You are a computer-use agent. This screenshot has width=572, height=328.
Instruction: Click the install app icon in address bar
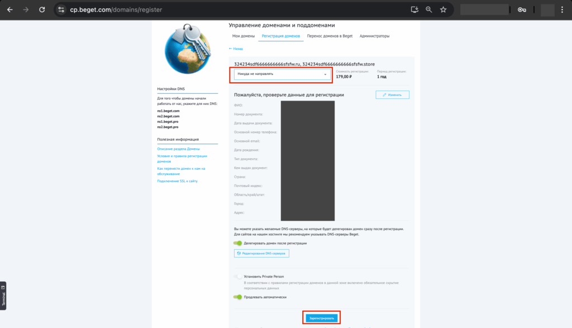[414, 9]
